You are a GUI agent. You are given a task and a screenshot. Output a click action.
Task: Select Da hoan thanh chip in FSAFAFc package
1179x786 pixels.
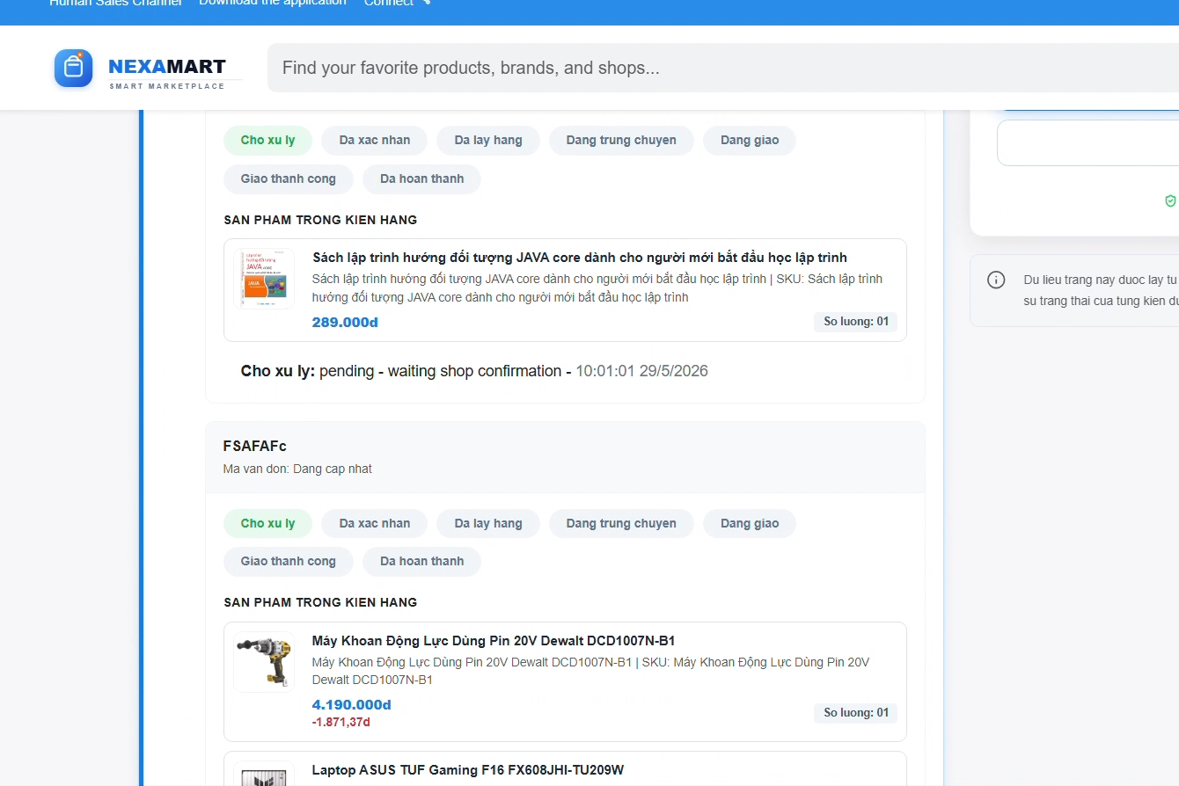[x=421, y=561]
